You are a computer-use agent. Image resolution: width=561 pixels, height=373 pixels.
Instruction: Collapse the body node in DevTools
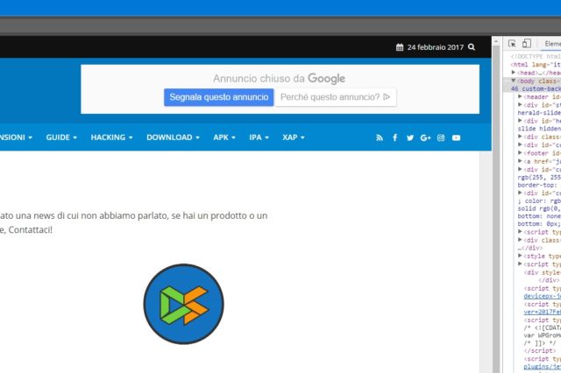pyautogui.click(x=514, y=81)
